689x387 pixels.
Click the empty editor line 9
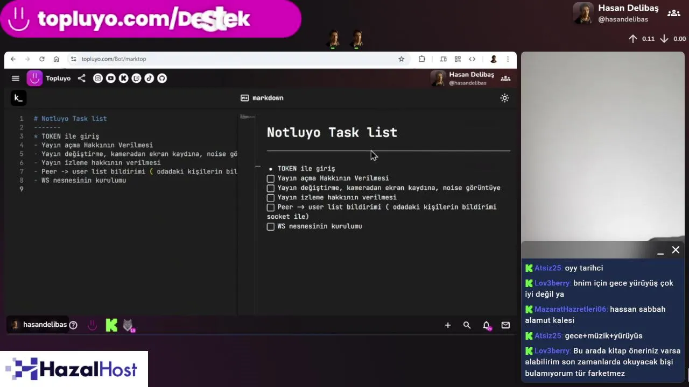[x=135, y=189]
